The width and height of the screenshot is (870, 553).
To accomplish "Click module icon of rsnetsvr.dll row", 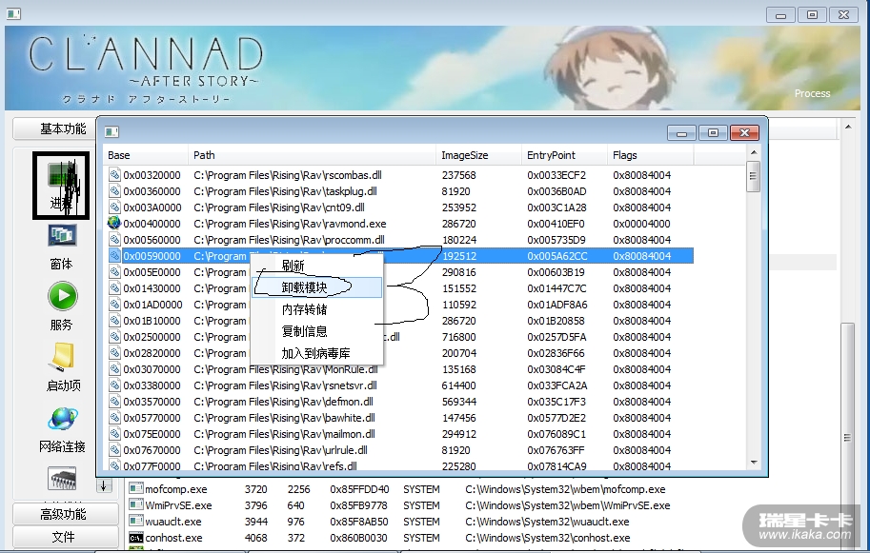I will point(114,385).
